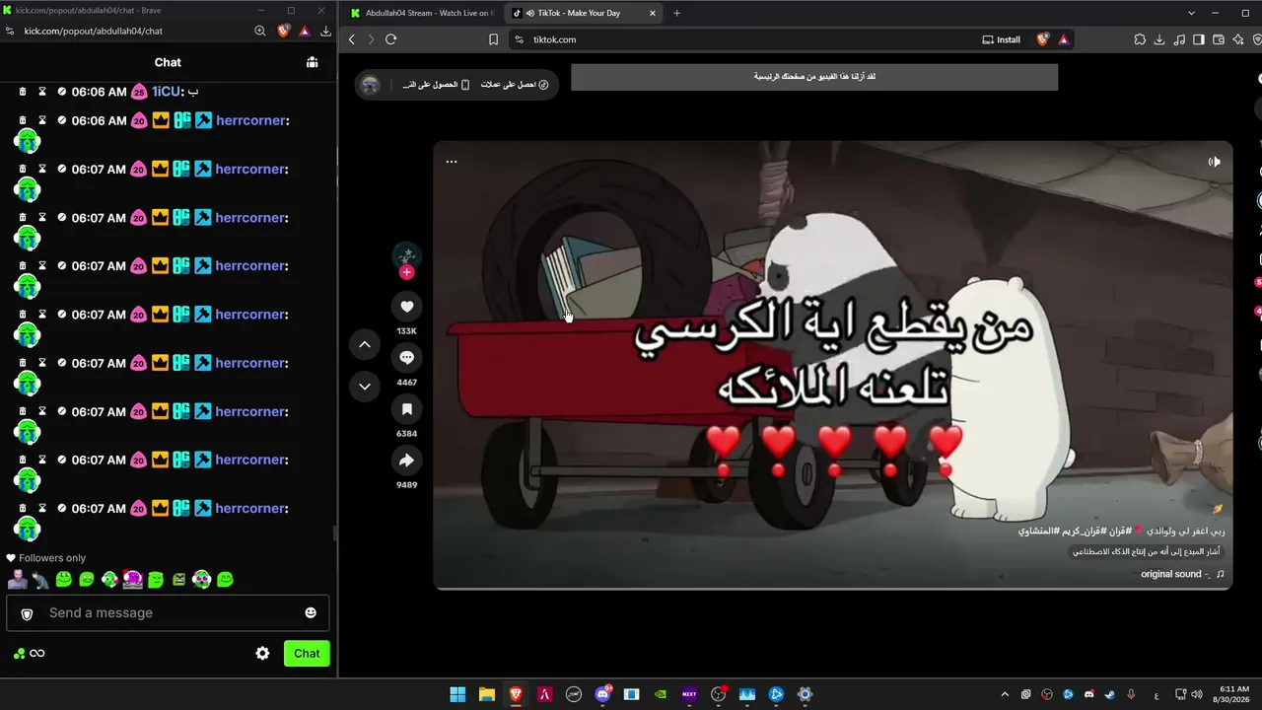Open Discord from the taskbar
This screenshot has height=710, width=1262.
pos(602,694)
